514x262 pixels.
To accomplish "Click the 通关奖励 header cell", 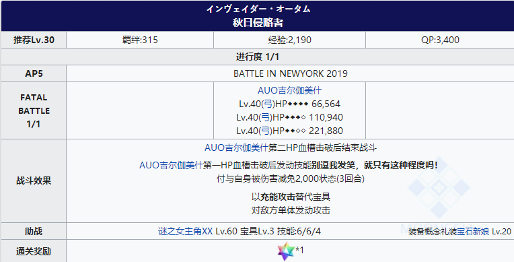I will point(34,251).
